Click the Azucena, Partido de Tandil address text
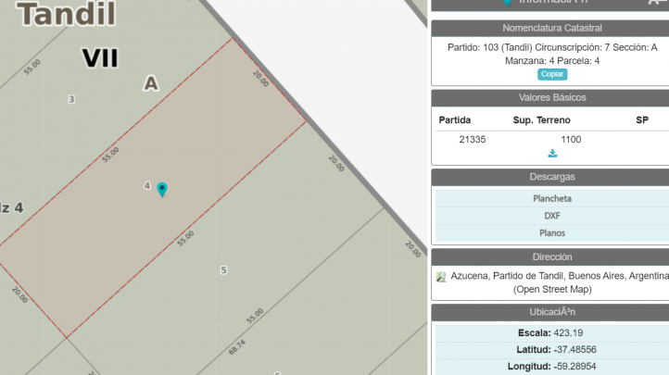Image resolution: width=669 pixels, height=375 pixels. 560,276
